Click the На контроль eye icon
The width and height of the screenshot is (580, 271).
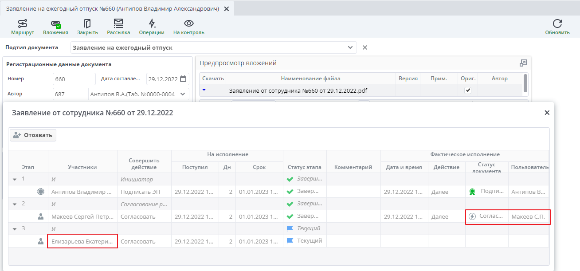pos(189,24)
